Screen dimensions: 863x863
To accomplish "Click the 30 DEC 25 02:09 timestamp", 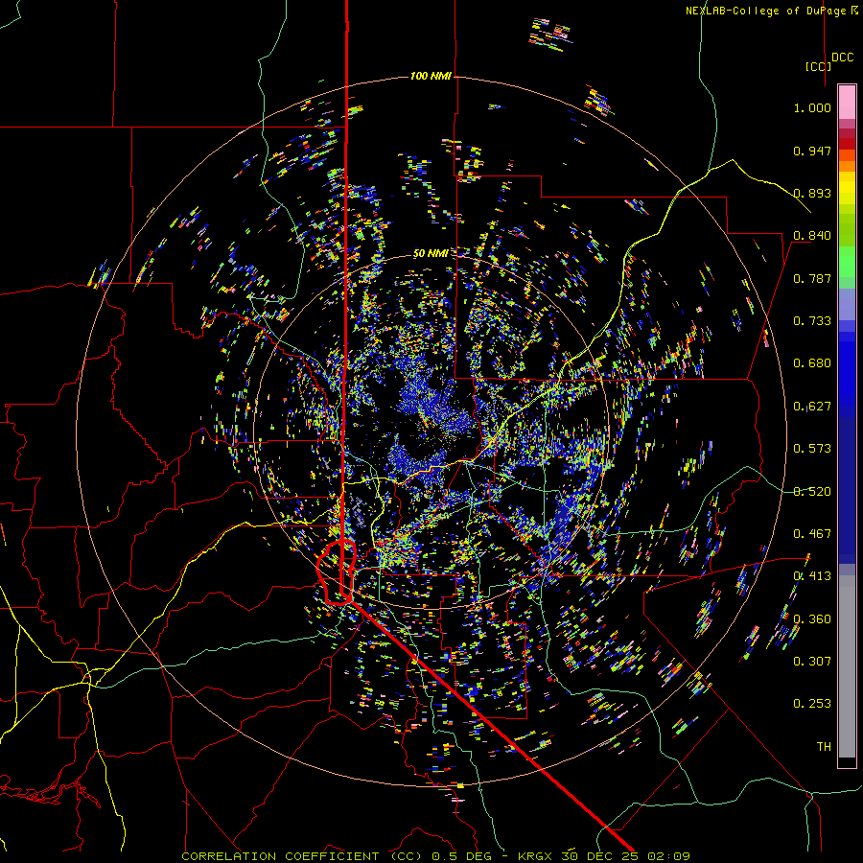I will point(626,856).
